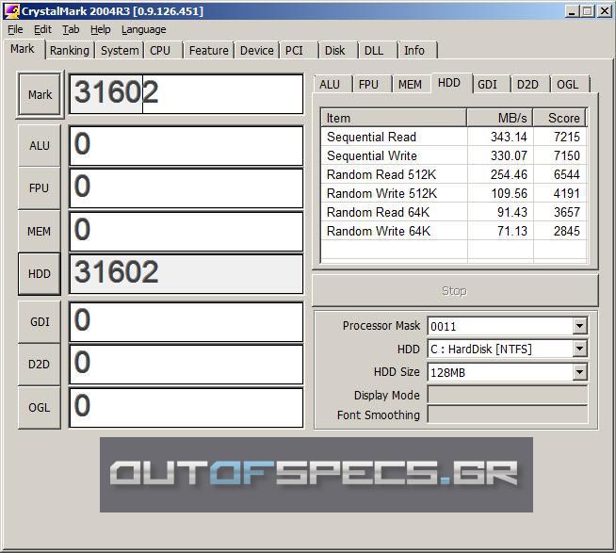This screenshot has width=616, height=553.
Task: Expand the Processor Mask dropdown arrow
Action: click(579, 326)
